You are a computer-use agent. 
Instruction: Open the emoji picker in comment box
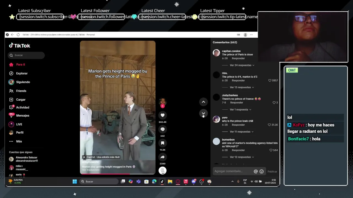(x=261, y=171)
